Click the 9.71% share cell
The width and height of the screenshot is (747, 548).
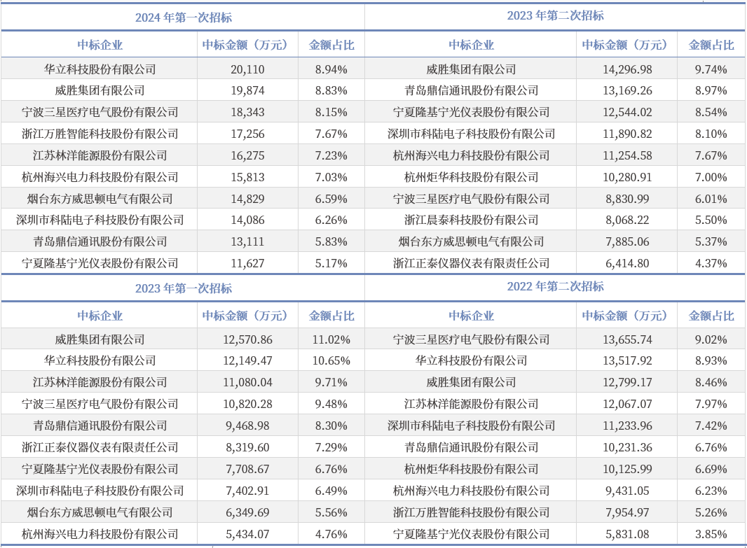(x=331, y=382)
